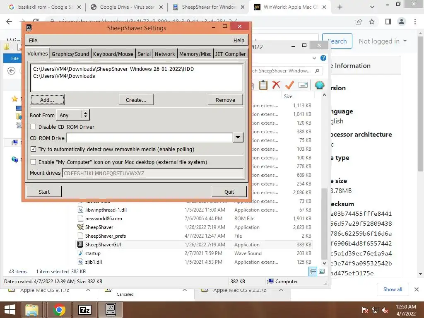Select the Serial tab

tap(144, 54)
